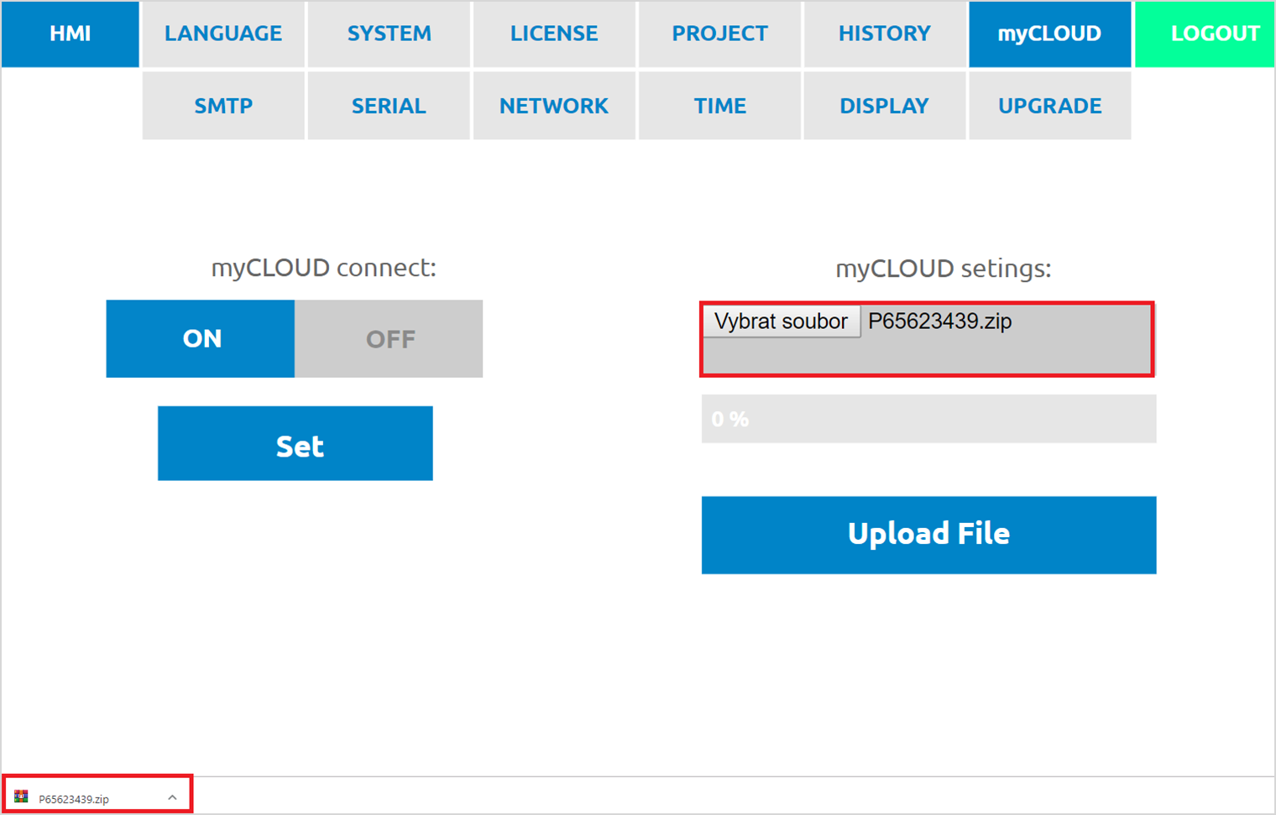The height and width of the screenshot is (815, 1276).
Task: Click the Upload File button
Action: click(929, 535)
